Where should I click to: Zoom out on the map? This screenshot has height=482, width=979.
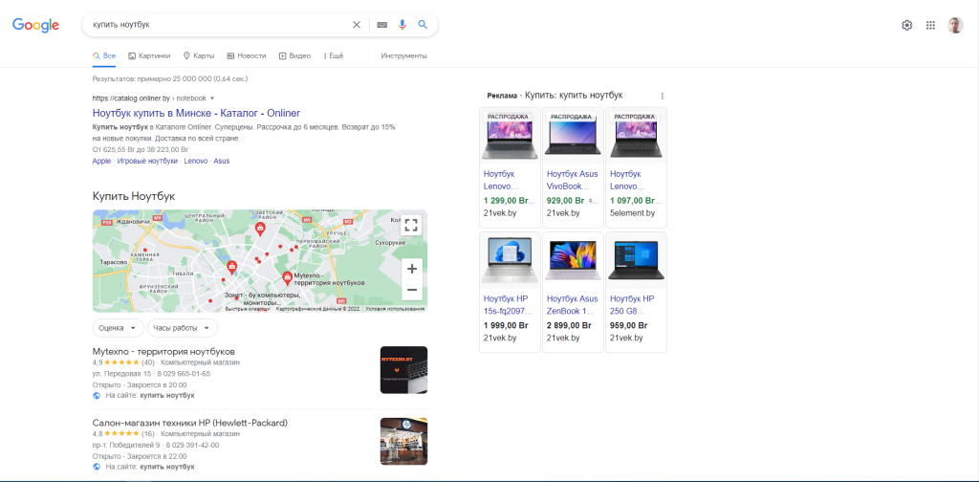(x=411, y=290)
